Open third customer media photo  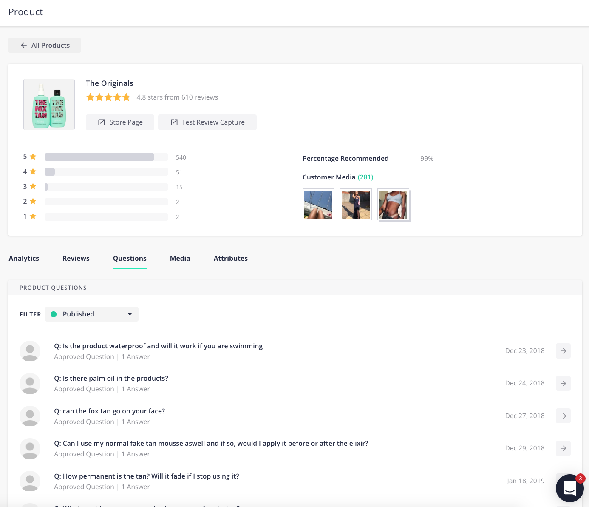(393, 205)
